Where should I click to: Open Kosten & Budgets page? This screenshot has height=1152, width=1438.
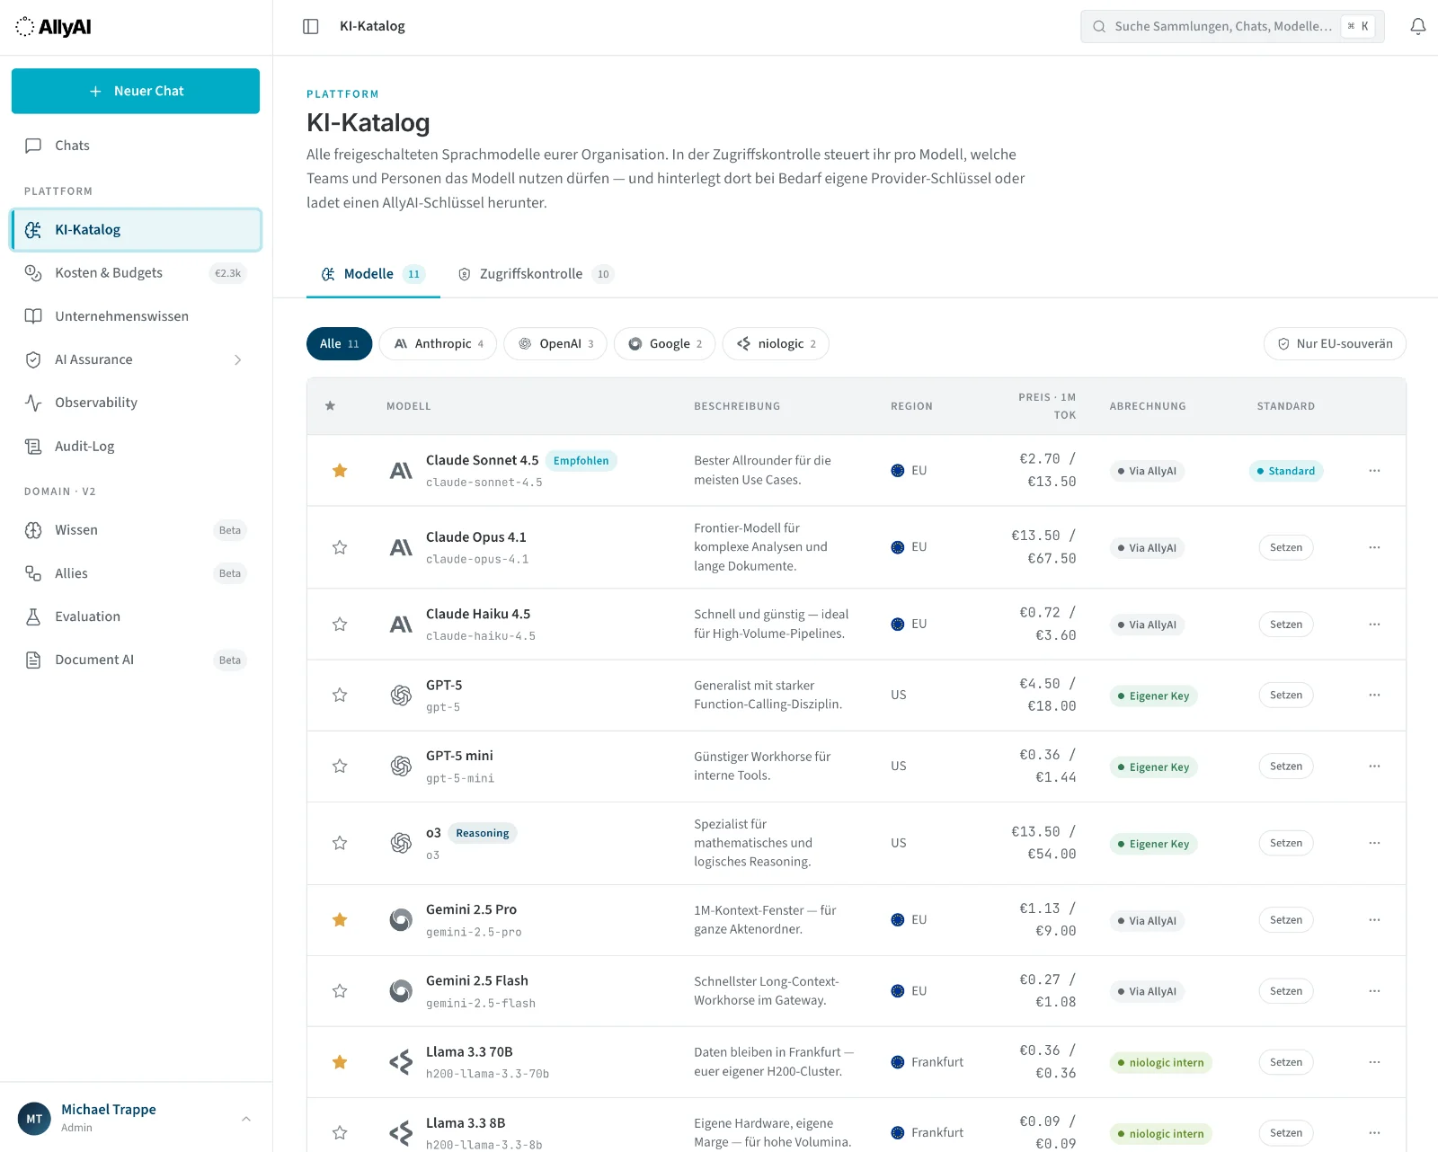(x=136, y=273)
